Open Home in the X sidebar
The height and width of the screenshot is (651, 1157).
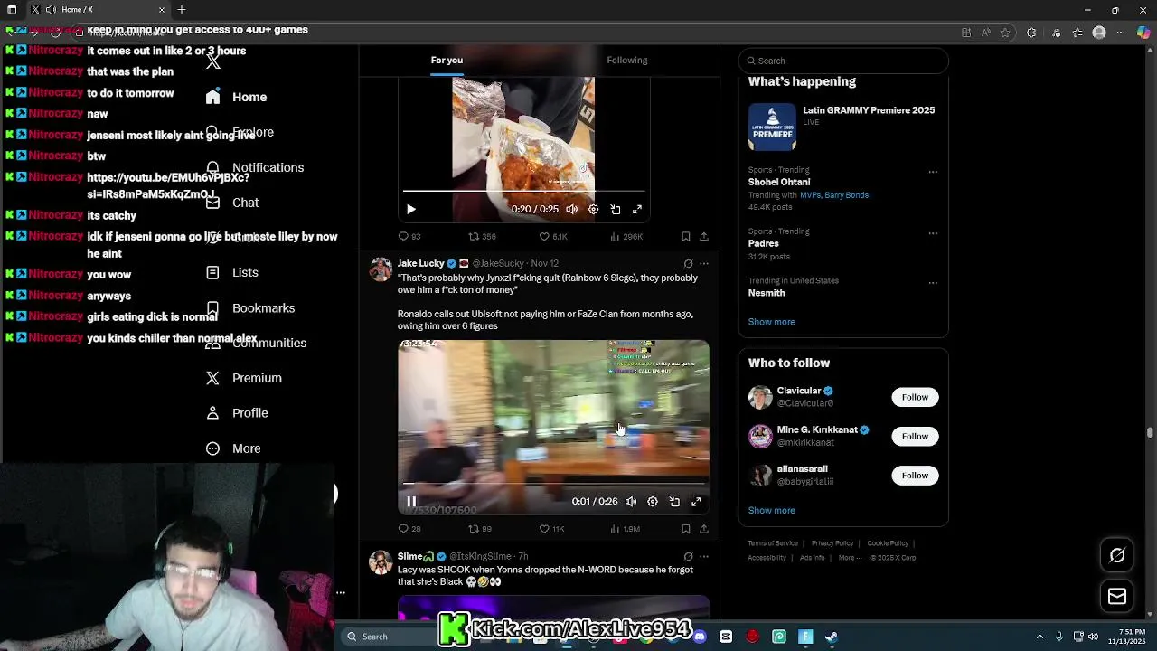(236, 97)
